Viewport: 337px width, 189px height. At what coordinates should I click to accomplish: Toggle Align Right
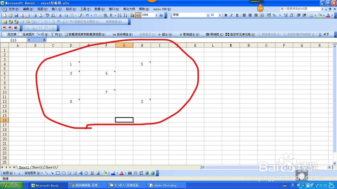tap(256, 15)
